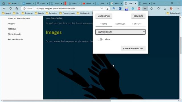Reload the page with the refresh icon
The image size is (182, 102).
[10, 8]
